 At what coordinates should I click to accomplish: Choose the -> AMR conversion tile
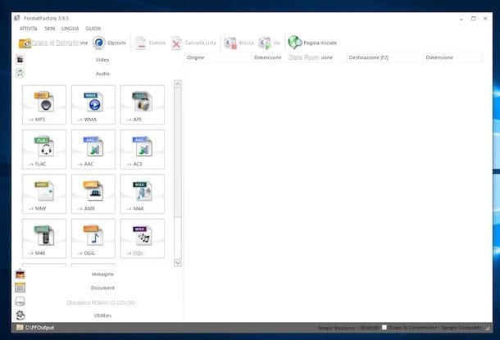[93, 193]
